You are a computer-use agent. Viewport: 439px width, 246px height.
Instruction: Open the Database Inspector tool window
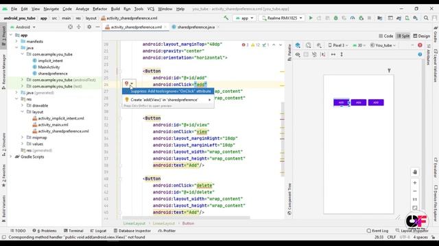click(x=132, y=231)
